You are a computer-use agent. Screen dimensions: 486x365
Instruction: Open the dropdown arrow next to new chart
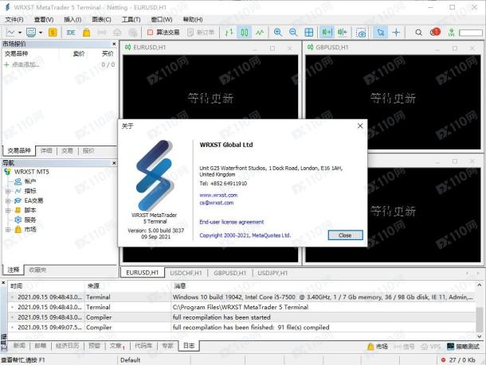pos(20,32)
